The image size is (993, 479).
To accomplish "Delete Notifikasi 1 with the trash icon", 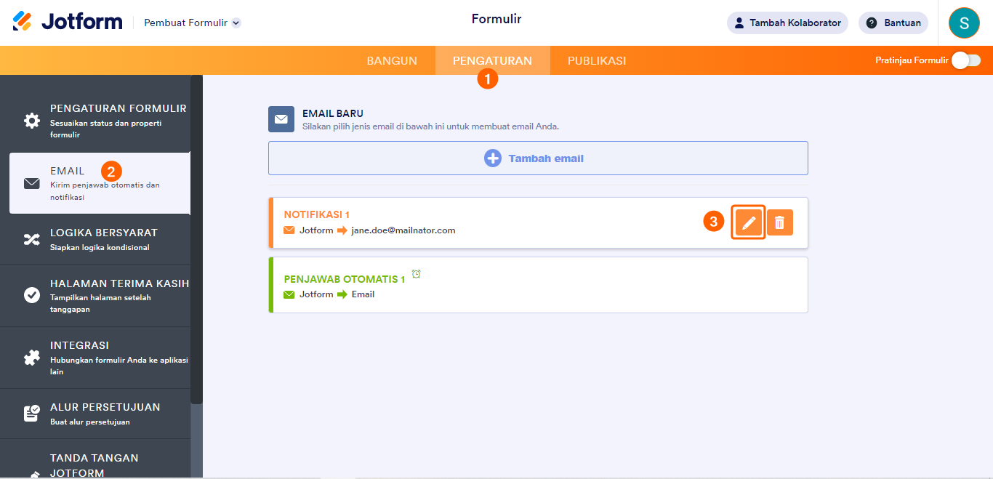I will click(779, 222).
